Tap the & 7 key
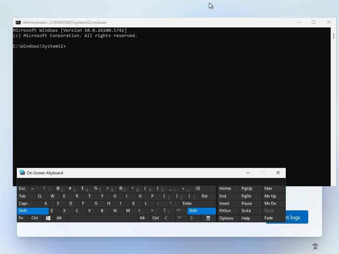Screen dimensions: 339x254 (x=124, y=189)
